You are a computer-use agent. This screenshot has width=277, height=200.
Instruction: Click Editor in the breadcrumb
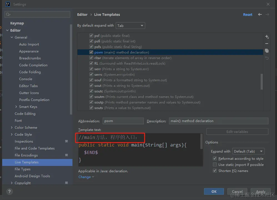(x=82, y=15)
